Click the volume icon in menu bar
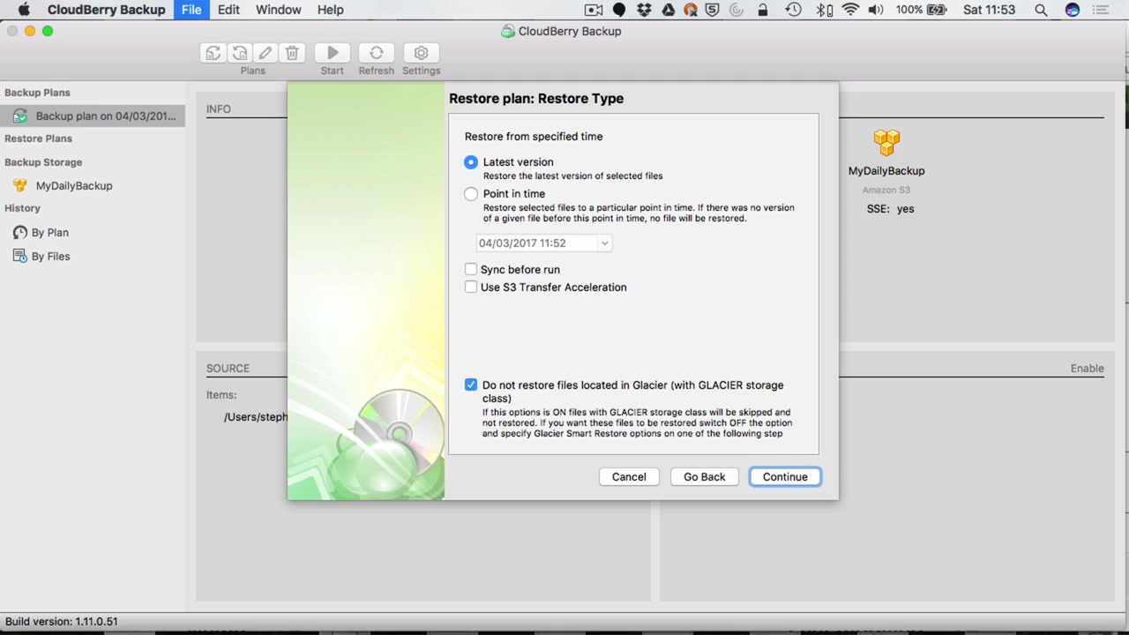This screenshot has width=1129, height=635. click(x=876, y=10)
